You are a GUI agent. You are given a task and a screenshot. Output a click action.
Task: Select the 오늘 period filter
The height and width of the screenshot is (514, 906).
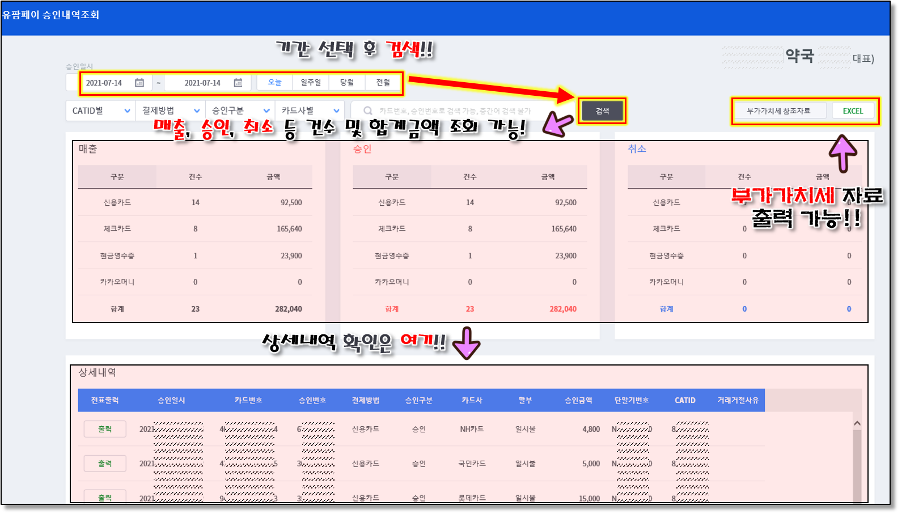[x=274, y=83]
